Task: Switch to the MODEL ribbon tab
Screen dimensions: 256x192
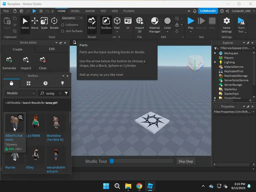Action: point(75,11)
